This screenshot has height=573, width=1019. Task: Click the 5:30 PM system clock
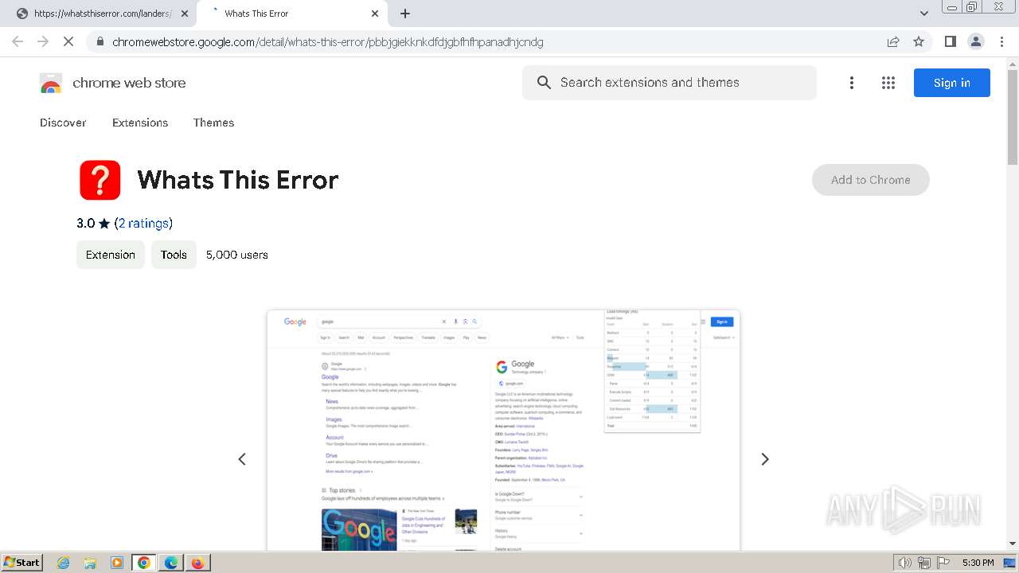click(x=978, y=563)
